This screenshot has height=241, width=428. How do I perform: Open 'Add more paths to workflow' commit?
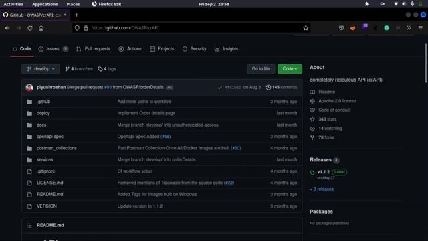144,102
